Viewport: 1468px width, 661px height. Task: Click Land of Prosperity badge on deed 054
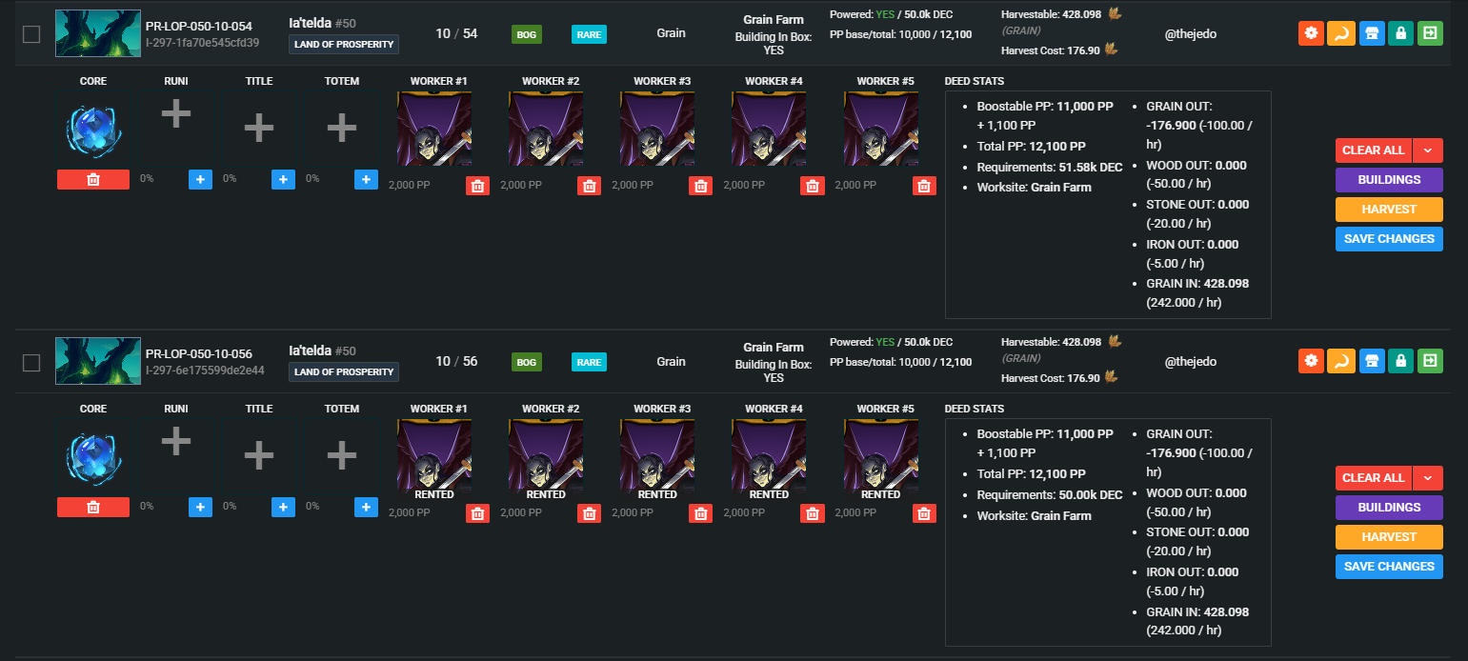coord(344,44)
